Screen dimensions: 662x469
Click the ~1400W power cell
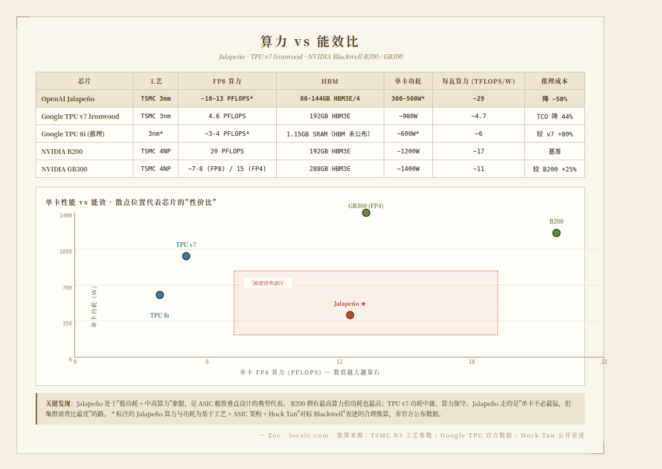(408, 169)
